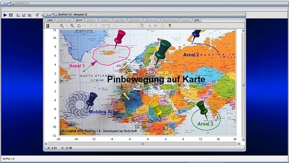Screen dimensions: 289x163
Task: Click the 'SimPlot 1.0' status bar text
Action: [x=9, y=159]
